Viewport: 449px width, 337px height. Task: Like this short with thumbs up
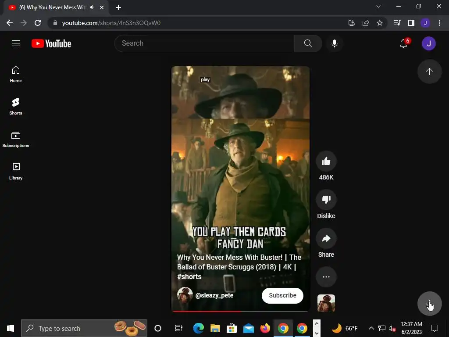pyautogui.click(x=326, y=161)
